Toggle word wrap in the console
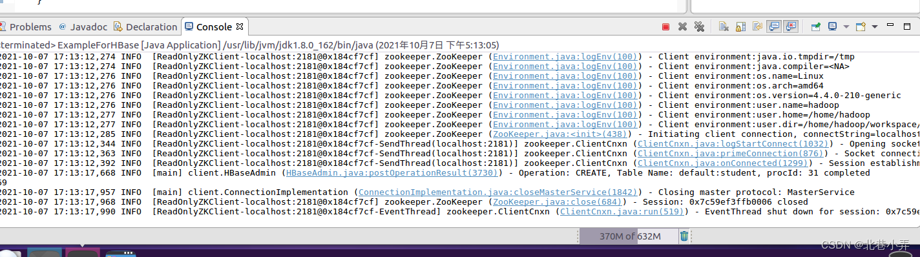This screenshot has height=257, width=920. [x=757, y=26]
